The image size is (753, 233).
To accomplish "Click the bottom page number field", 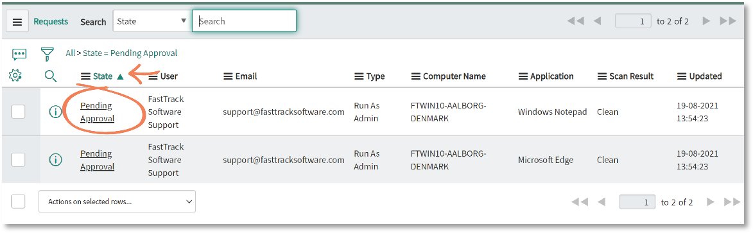I will click(x=637, y=202).
